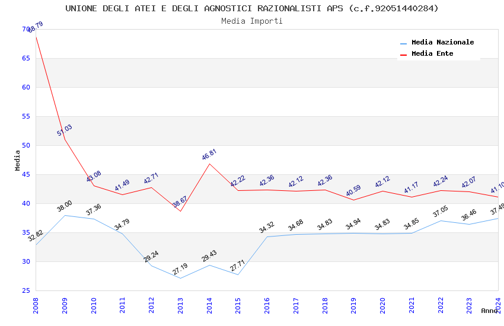Click the subtitle Media Importi
This screenshot has height=326, width=504.
pyautogui.click(x=251, y=21)
